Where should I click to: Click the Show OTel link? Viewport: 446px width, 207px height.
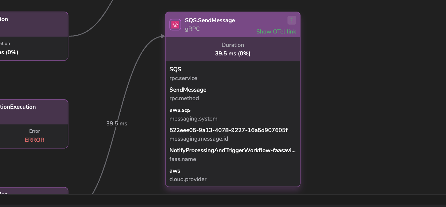276,32
